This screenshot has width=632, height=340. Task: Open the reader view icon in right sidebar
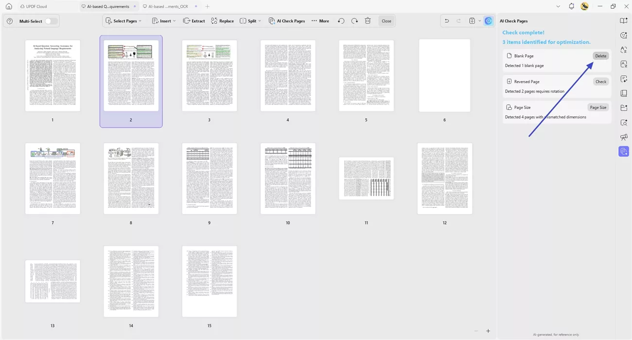624,93
